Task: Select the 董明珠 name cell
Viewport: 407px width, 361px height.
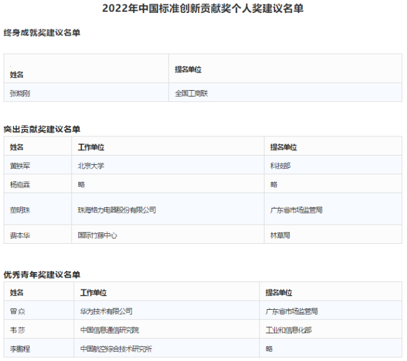Action: [x=20, y=210]
